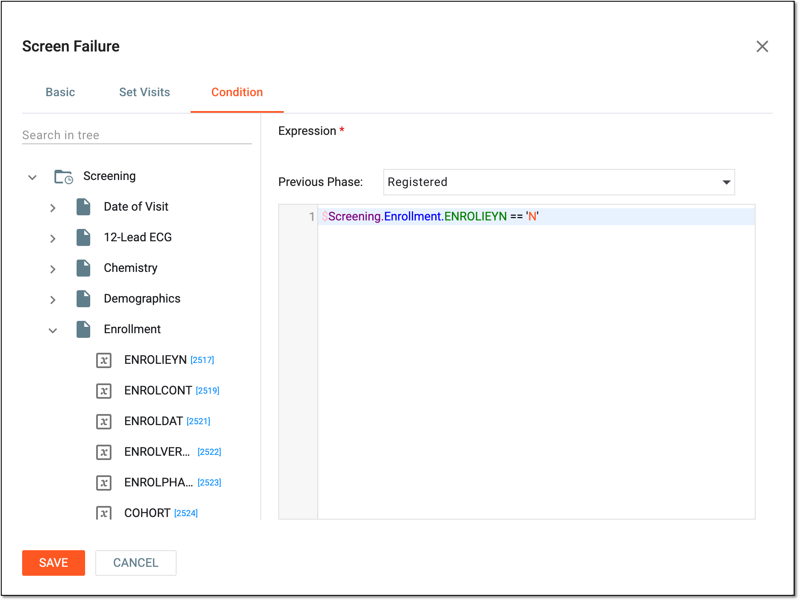Select the ENROLPHA... variable item

[158, 483]
